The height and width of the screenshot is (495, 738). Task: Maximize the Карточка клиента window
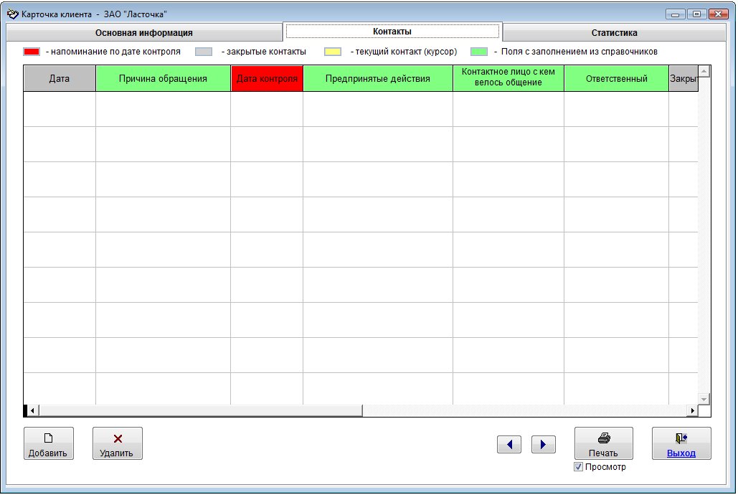point(696,14)
